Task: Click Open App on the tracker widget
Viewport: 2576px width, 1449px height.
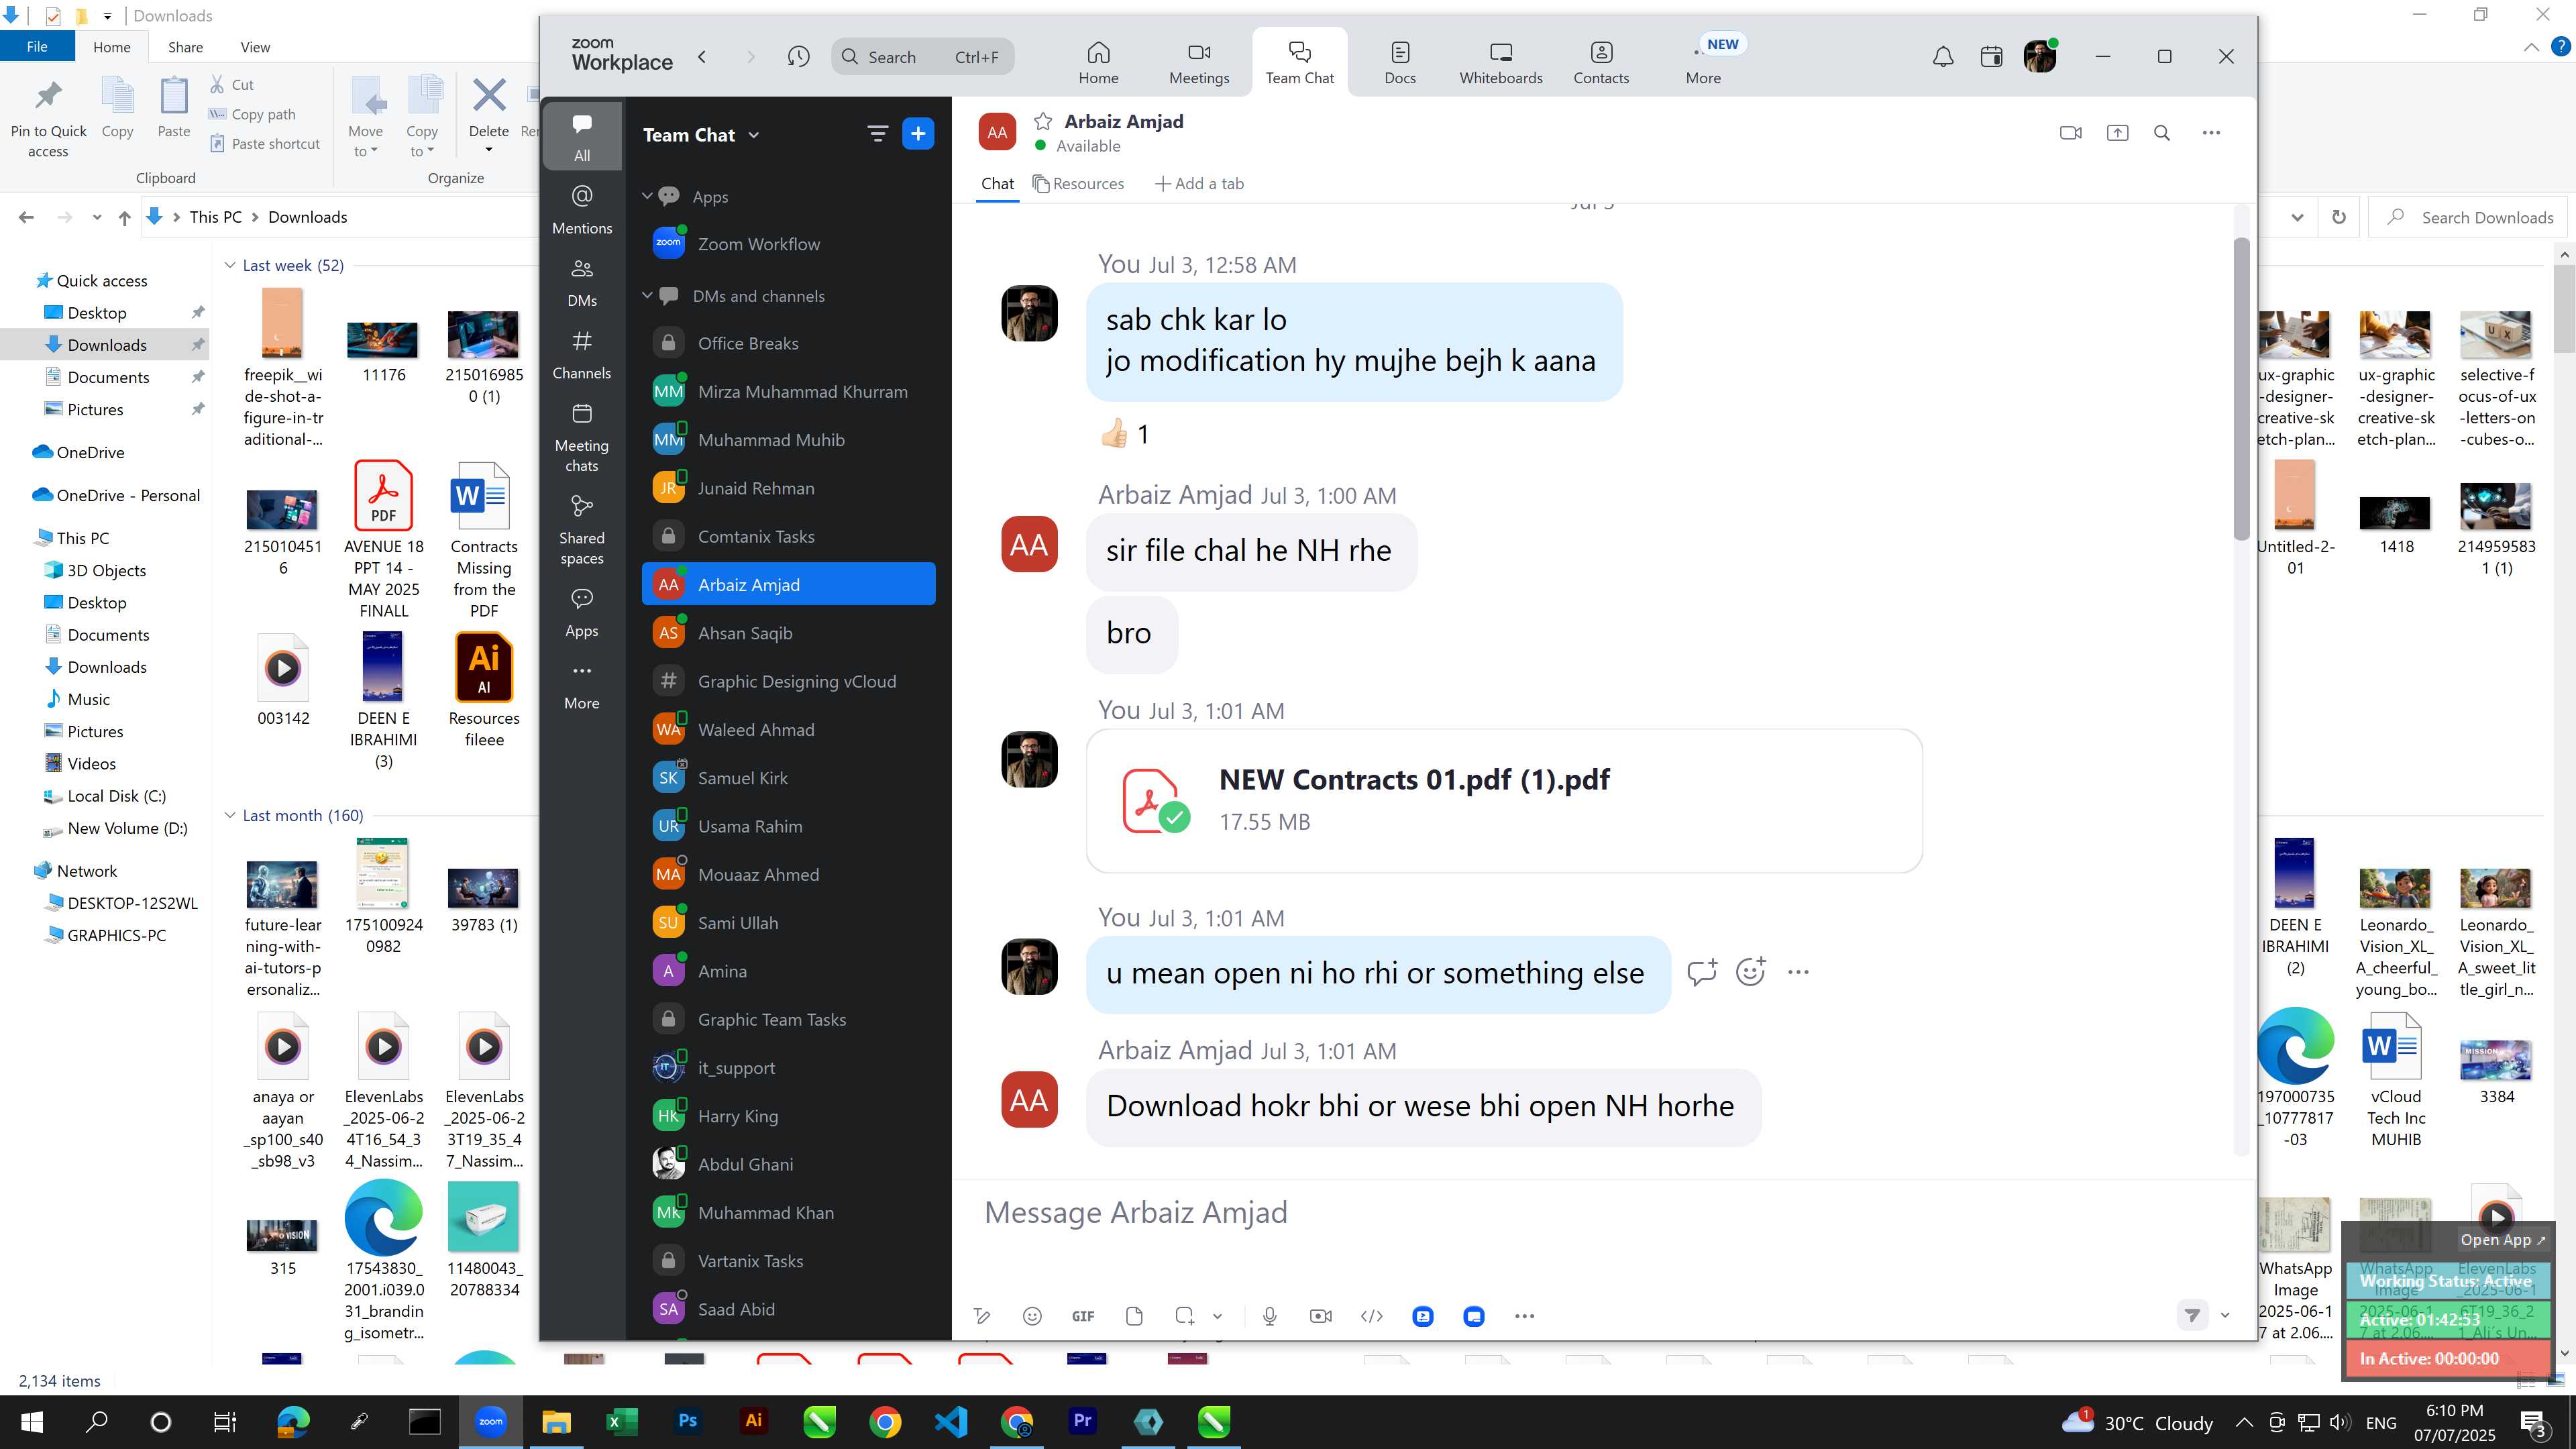Action: [2502, 1240]
